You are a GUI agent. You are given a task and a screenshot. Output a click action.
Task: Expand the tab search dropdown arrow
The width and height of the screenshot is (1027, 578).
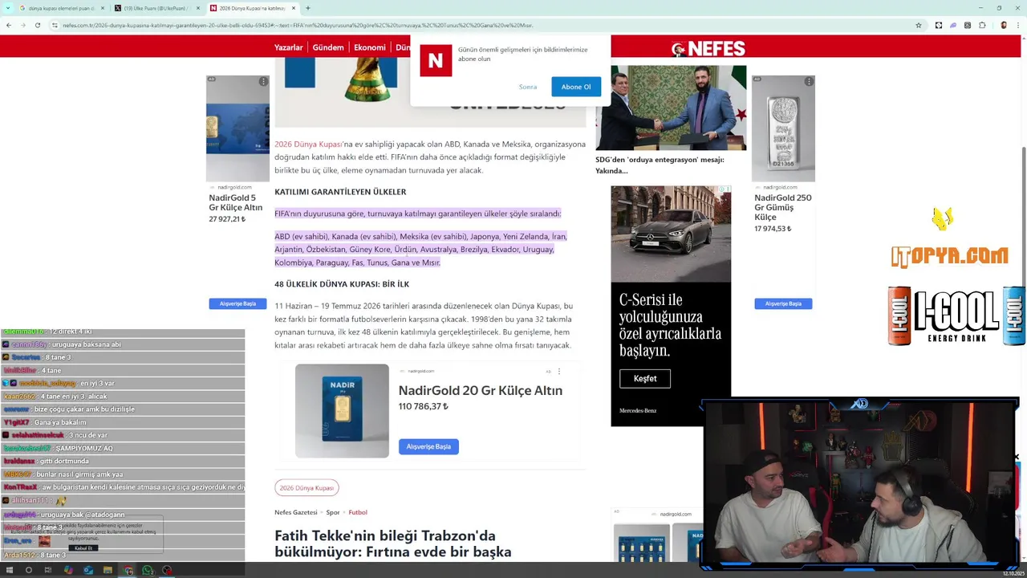click(6, 8)
